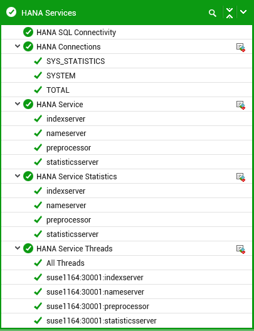254x331 pixels.
Task: Select the HANA SQL Connectivity row
Action: coord(127,33)
